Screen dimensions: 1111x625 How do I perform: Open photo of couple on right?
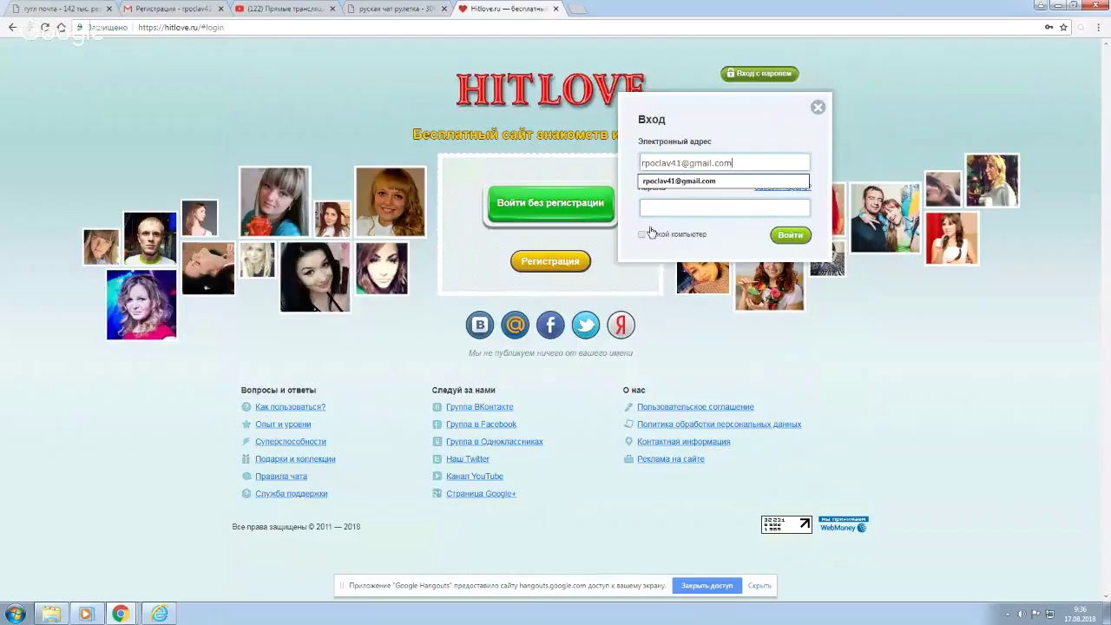pyautogui.click(x=884, y=217)
